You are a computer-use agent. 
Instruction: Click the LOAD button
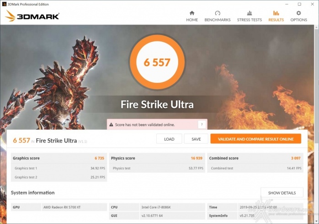(169, 139)
